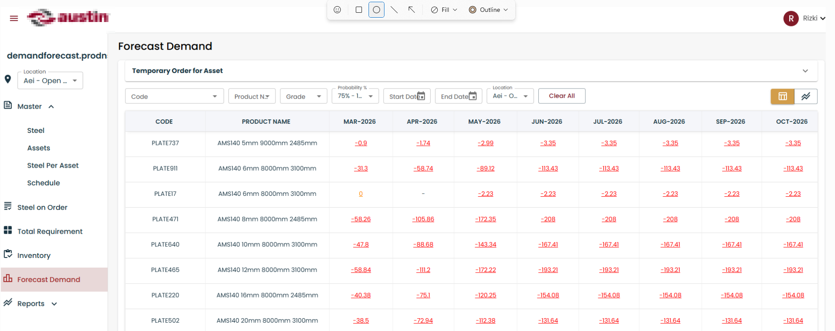Open the Assets page
The image size is (835, 331).
[x=39, y=148]
